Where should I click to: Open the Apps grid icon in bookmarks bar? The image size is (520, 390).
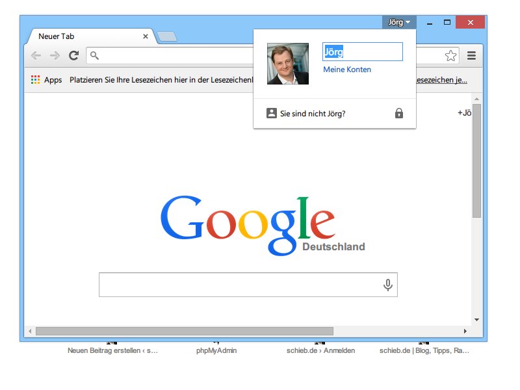coord(36,79)
